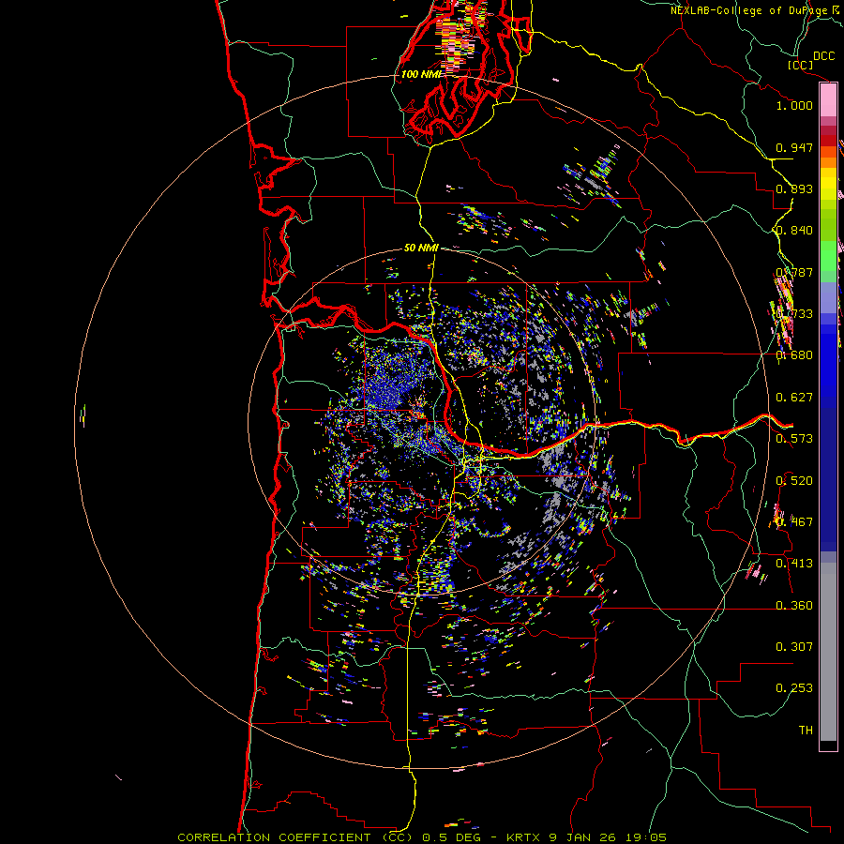This screenshot has width=844, height=844.
Task: Click the 0.573 scale value
Action: coord(794,439)
